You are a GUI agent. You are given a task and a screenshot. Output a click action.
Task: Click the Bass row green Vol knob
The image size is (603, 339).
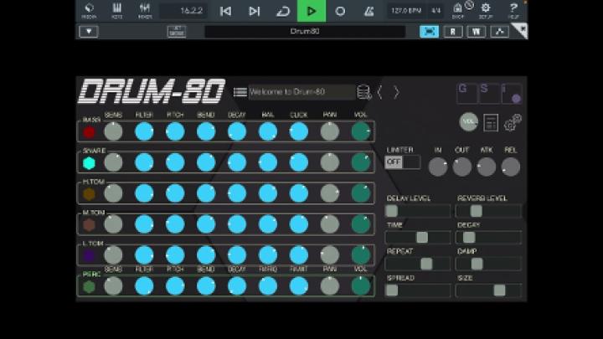coord(361,132)
